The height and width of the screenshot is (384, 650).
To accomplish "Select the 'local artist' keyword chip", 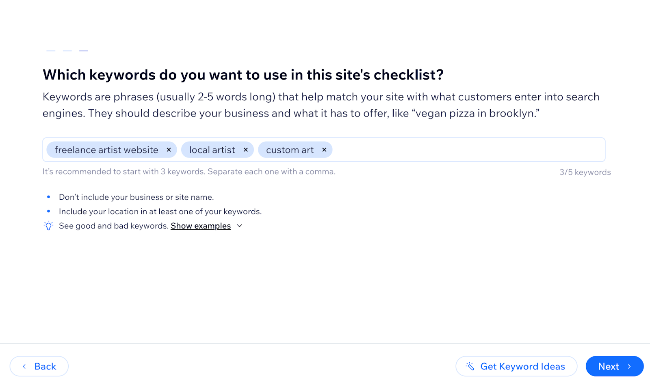I will pyautogui.click(x=212, y=150).
